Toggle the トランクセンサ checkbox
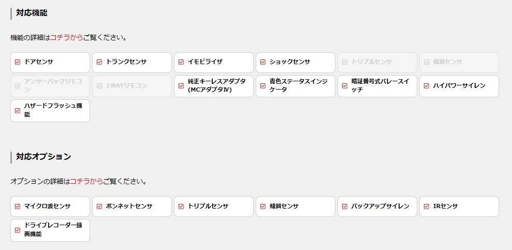Viewport: 512px width, 250px height. click(x=99, y=62)
